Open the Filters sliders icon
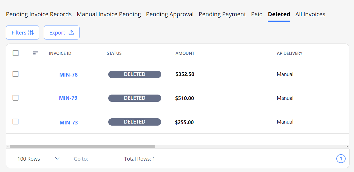The height and width of the screenshot is (172, 354). (x=31, y=33)
